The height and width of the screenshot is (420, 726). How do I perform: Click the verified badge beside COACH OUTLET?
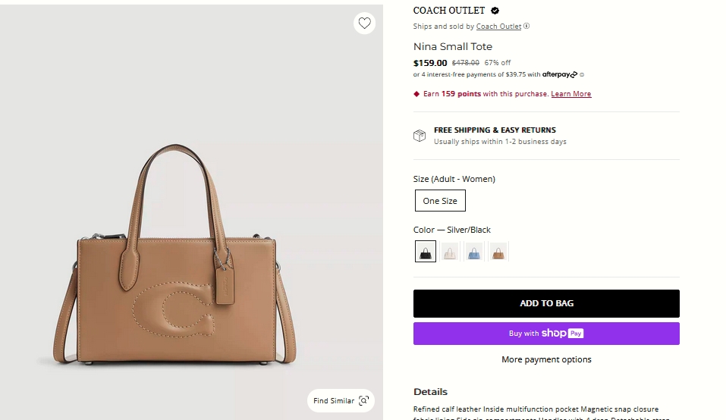(x=495, y=11)
